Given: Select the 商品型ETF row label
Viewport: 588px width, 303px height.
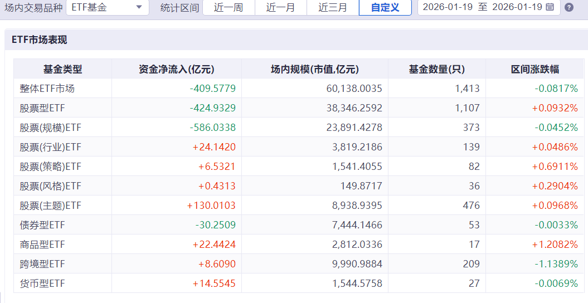Looking at the screenshot, I should (x=42, y=244).
